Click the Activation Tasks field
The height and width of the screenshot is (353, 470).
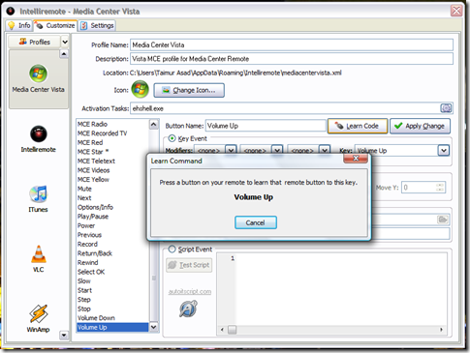coord(285,108)
